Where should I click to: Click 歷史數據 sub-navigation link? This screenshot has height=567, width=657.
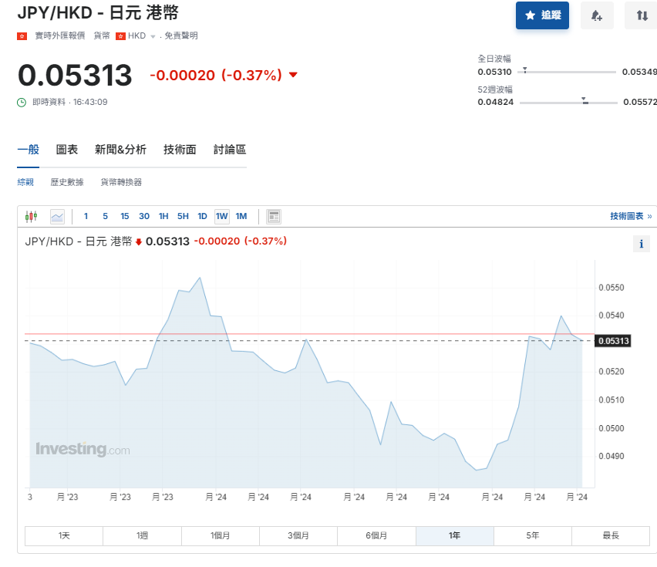[67, 182]
